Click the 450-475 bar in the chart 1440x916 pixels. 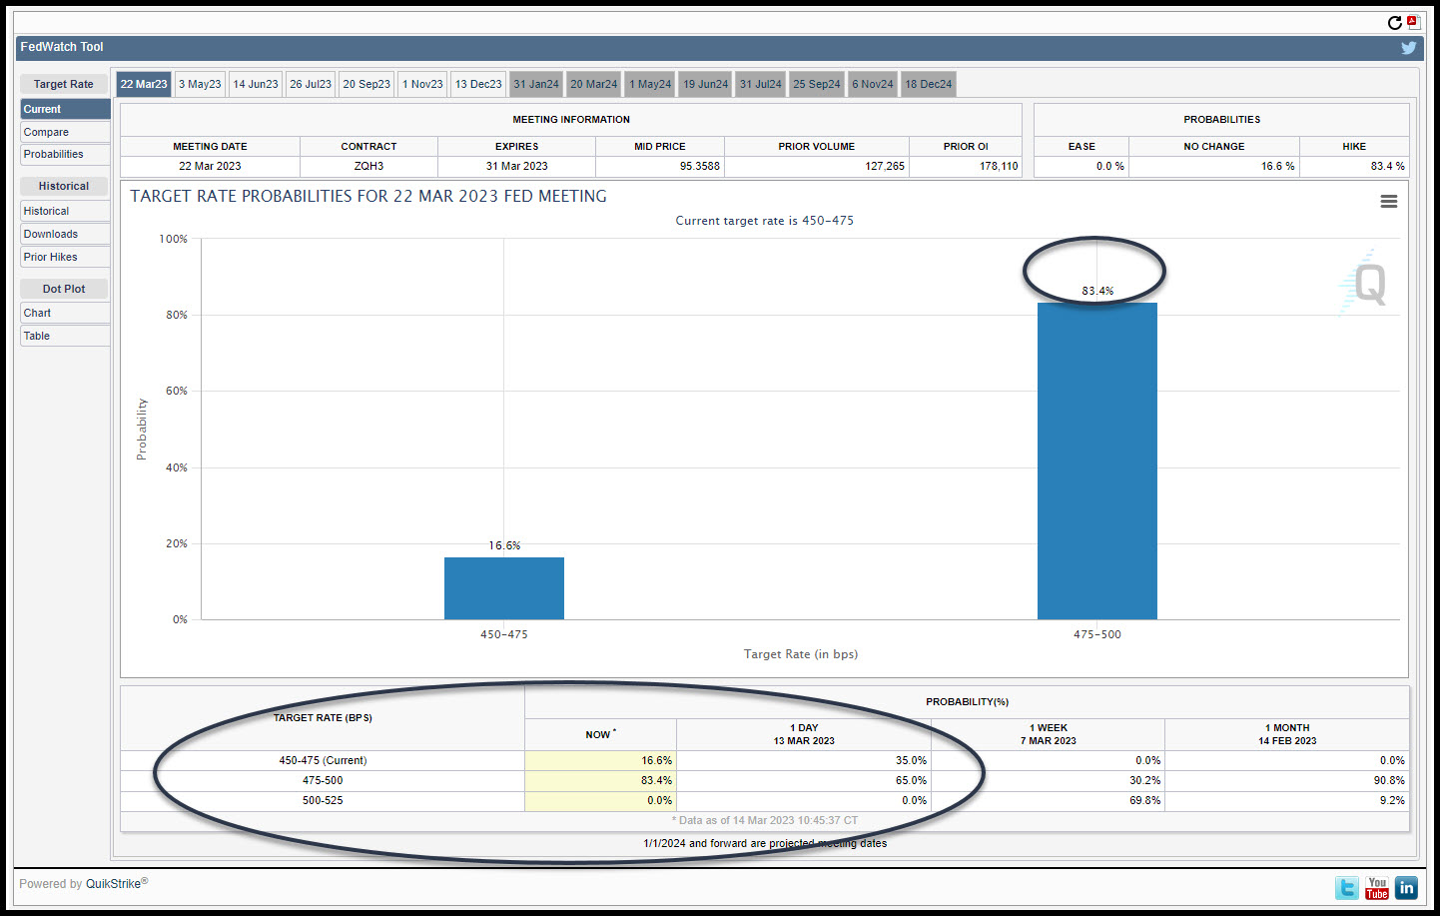504,588
